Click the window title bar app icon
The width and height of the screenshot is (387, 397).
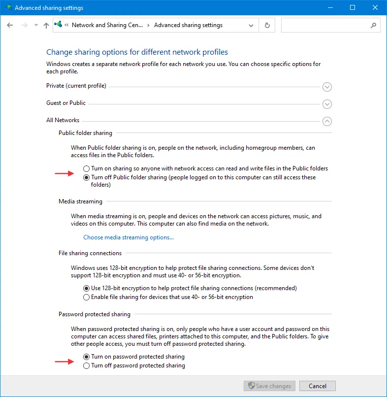tap(7, 8)
